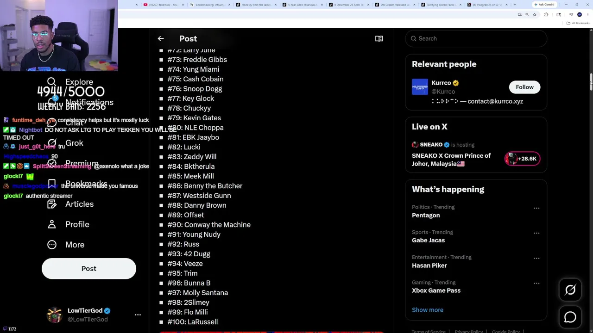Open All Bookmarks folder
The width and height of the screenshot is (593, 333).
pyautogui.click(x=579, y=23)
